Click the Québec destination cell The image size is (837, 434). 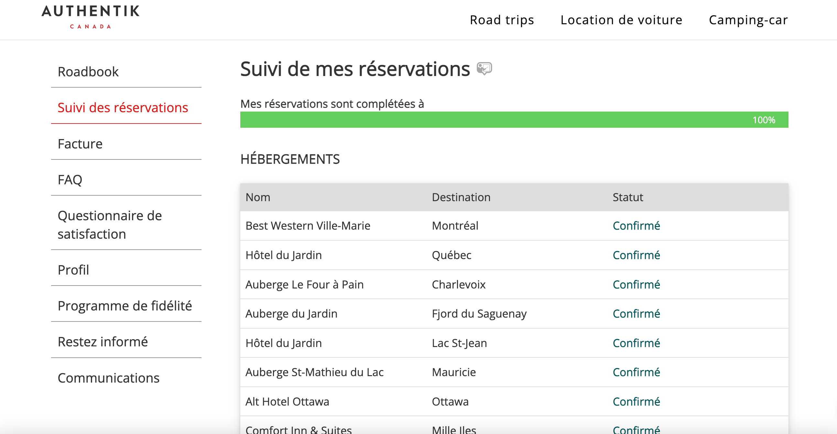tap(451, 255)
